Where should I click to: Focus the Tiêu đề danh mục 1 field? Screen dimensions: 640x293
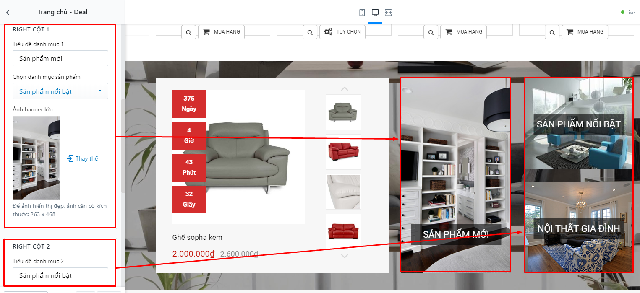[x=60, y=58]
